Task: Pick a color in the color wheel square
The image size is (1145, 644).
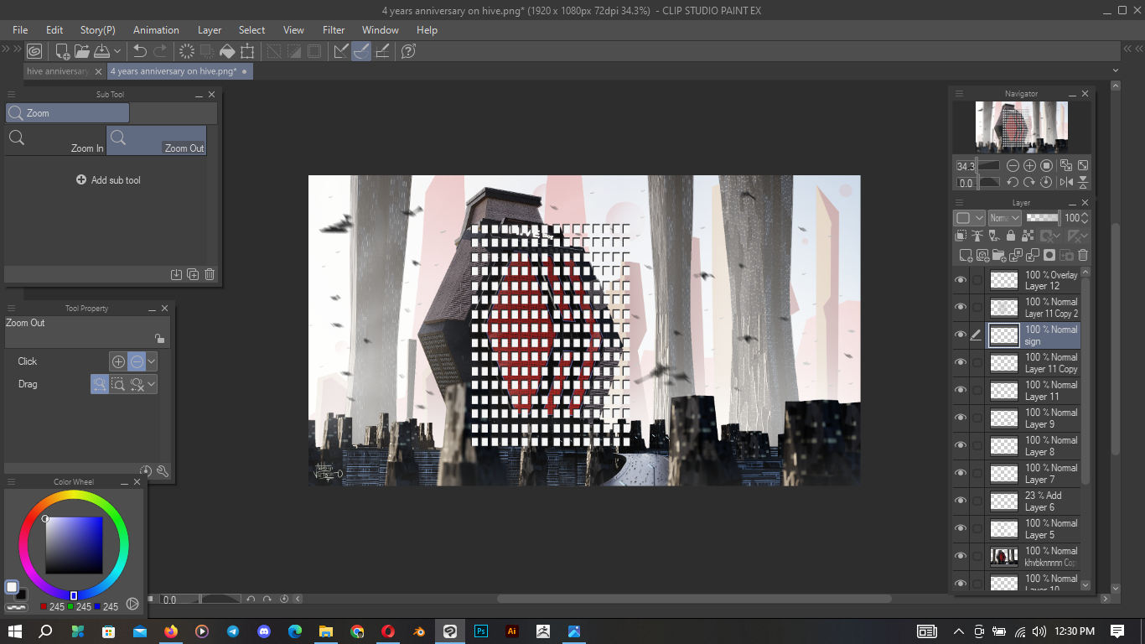Action: (74, 545)
